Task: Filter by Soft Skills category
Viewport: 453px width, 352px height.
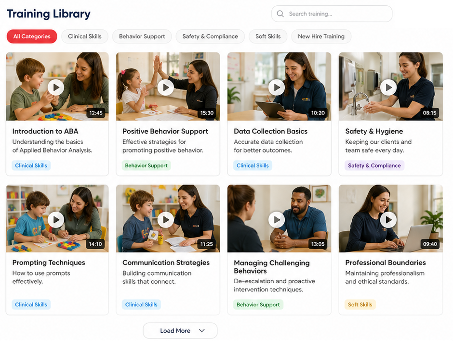Action: tap(268, 37)
